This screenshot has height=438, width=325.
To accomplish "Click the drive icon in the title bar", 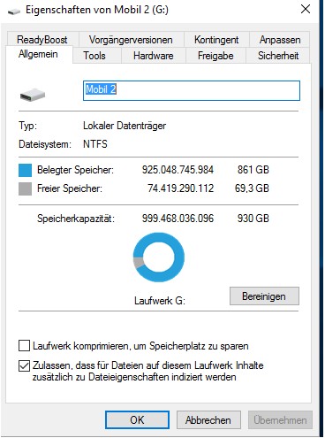I will tap(14, 12).
